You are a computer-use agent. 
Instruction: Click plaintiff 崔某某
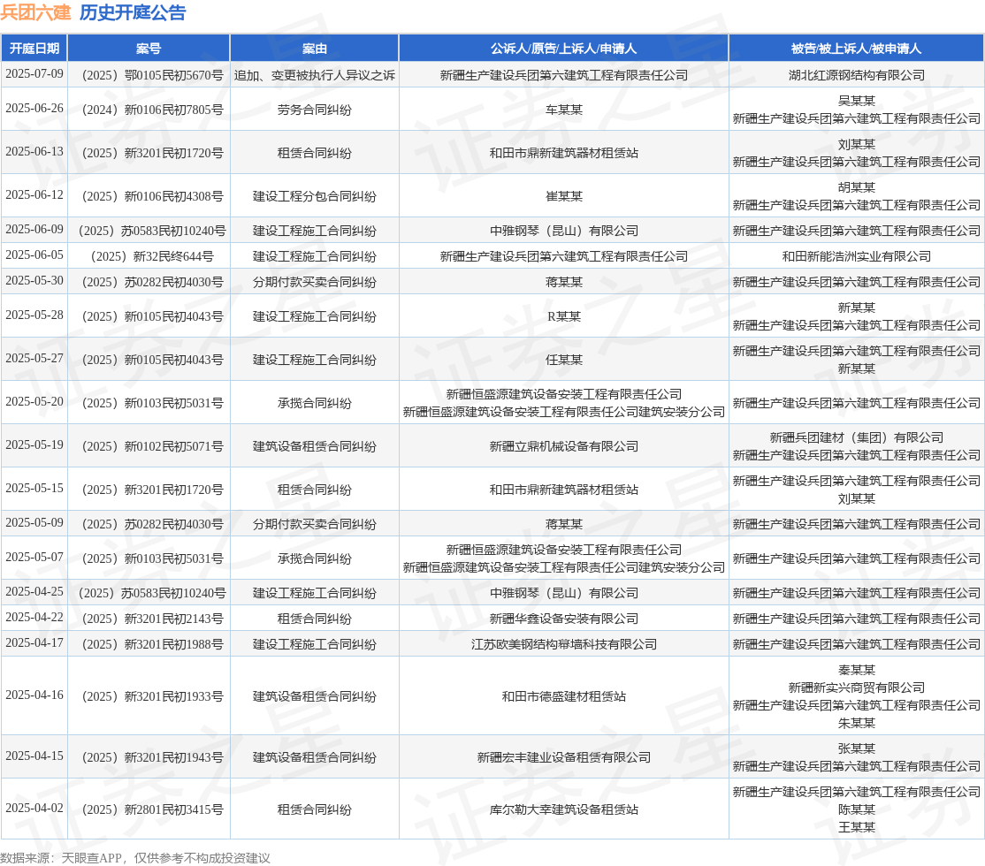[x=563, y=196]
